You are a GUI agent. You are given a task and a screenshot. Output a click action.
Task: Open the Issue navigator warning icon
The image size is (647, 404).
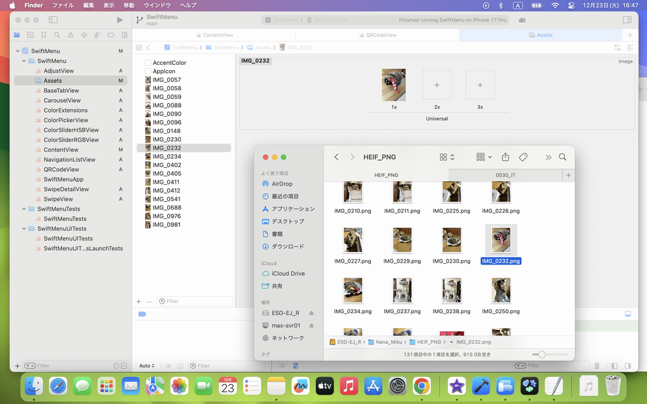click(x=70, y=35)
